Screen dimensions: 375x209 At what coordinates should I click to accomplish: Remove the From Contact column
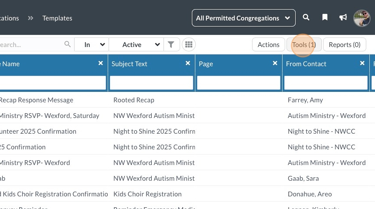point(362,63)
